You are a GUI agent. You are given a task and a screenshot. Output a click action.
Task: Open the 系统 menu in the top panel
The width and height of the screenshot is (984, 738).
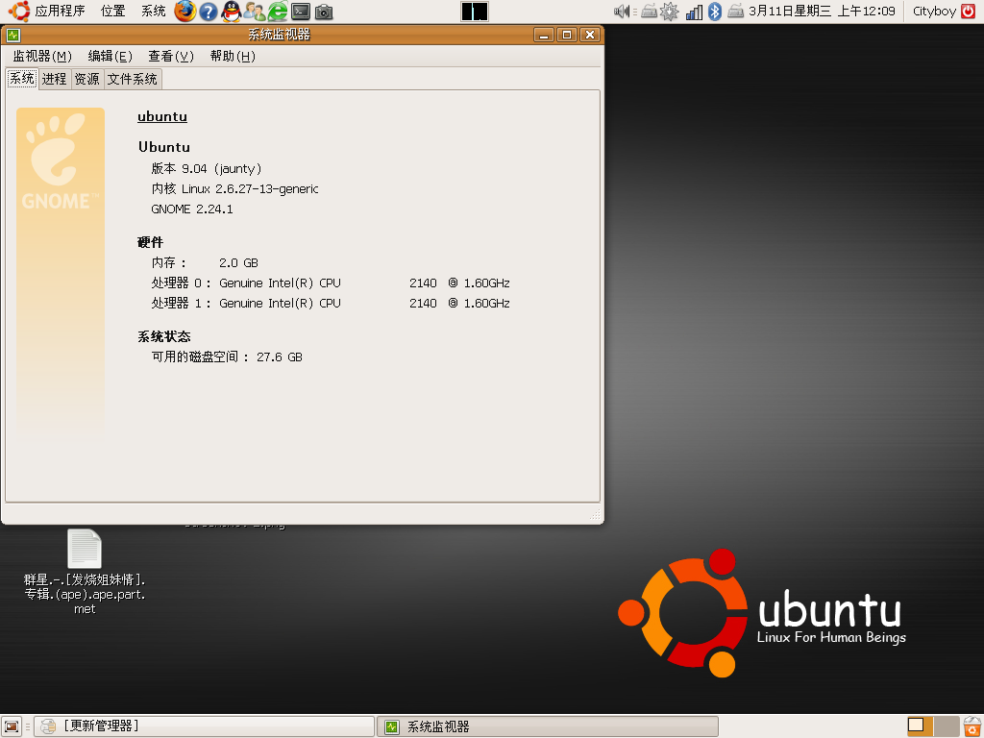point(153,12)
